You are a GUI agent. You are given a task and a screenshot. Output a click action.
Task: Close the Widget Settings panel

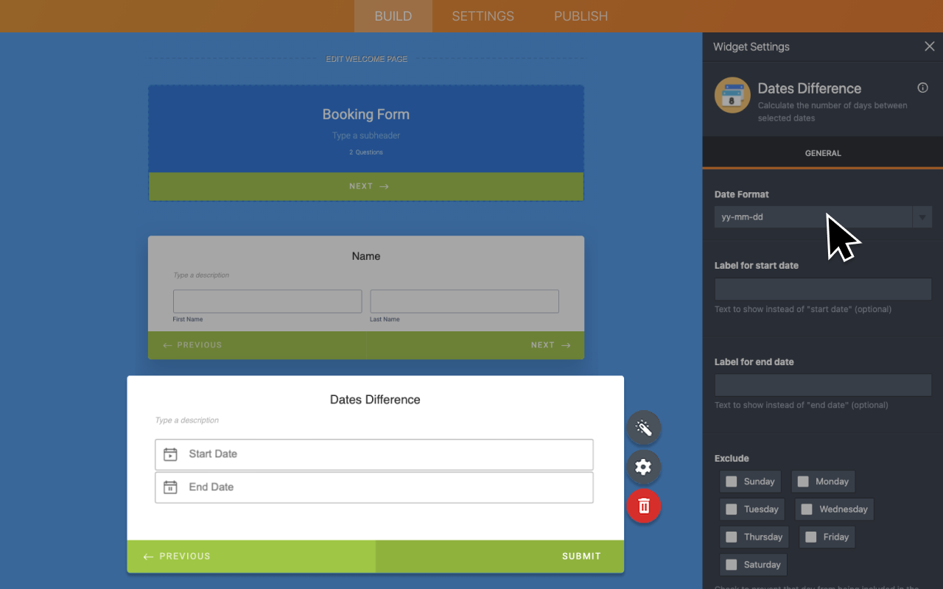coord(929,46)
